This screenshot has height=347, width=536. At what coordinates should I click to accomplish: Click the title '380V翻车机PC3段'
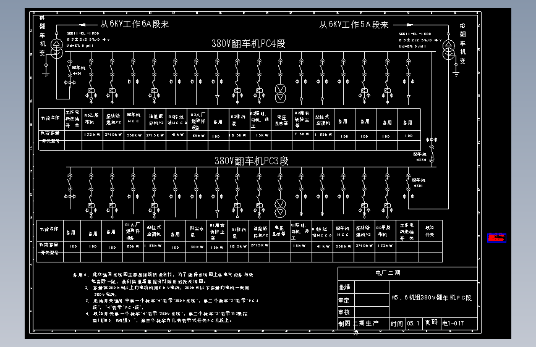point(251,161)
